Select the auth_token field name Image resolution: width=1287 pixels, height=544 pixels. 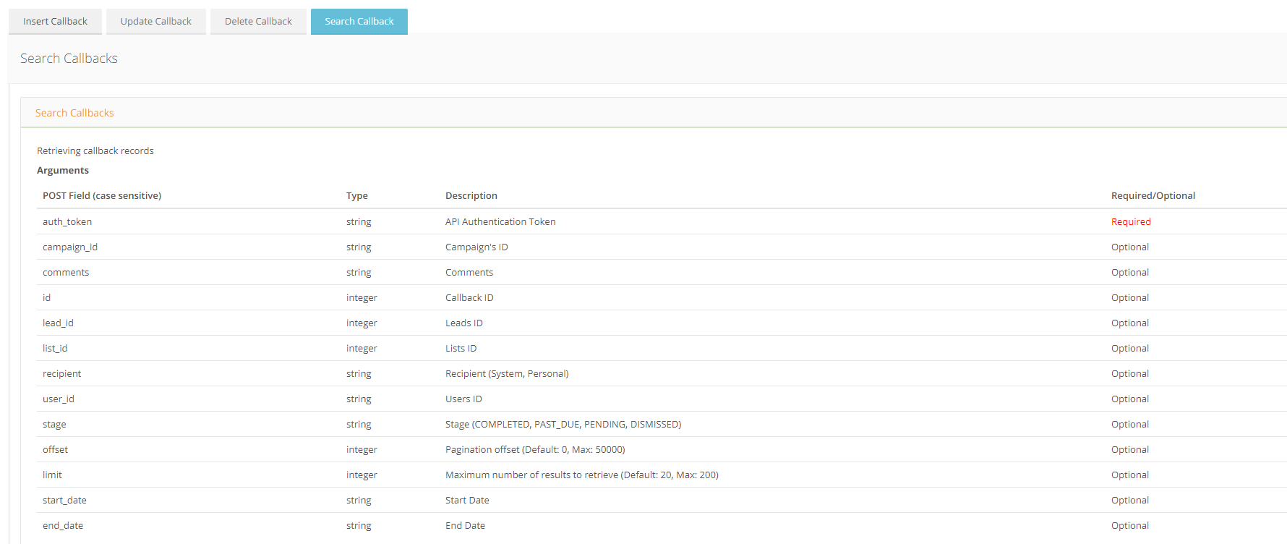click(67, 222)
